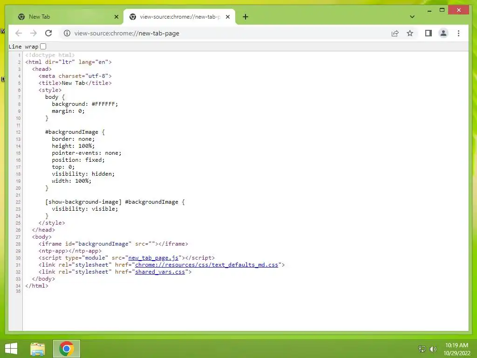Select the 'visibility: hidden;' line
The height and width of the screenshot is (358, 477).
pyautogui.click(x=83, y=174)
